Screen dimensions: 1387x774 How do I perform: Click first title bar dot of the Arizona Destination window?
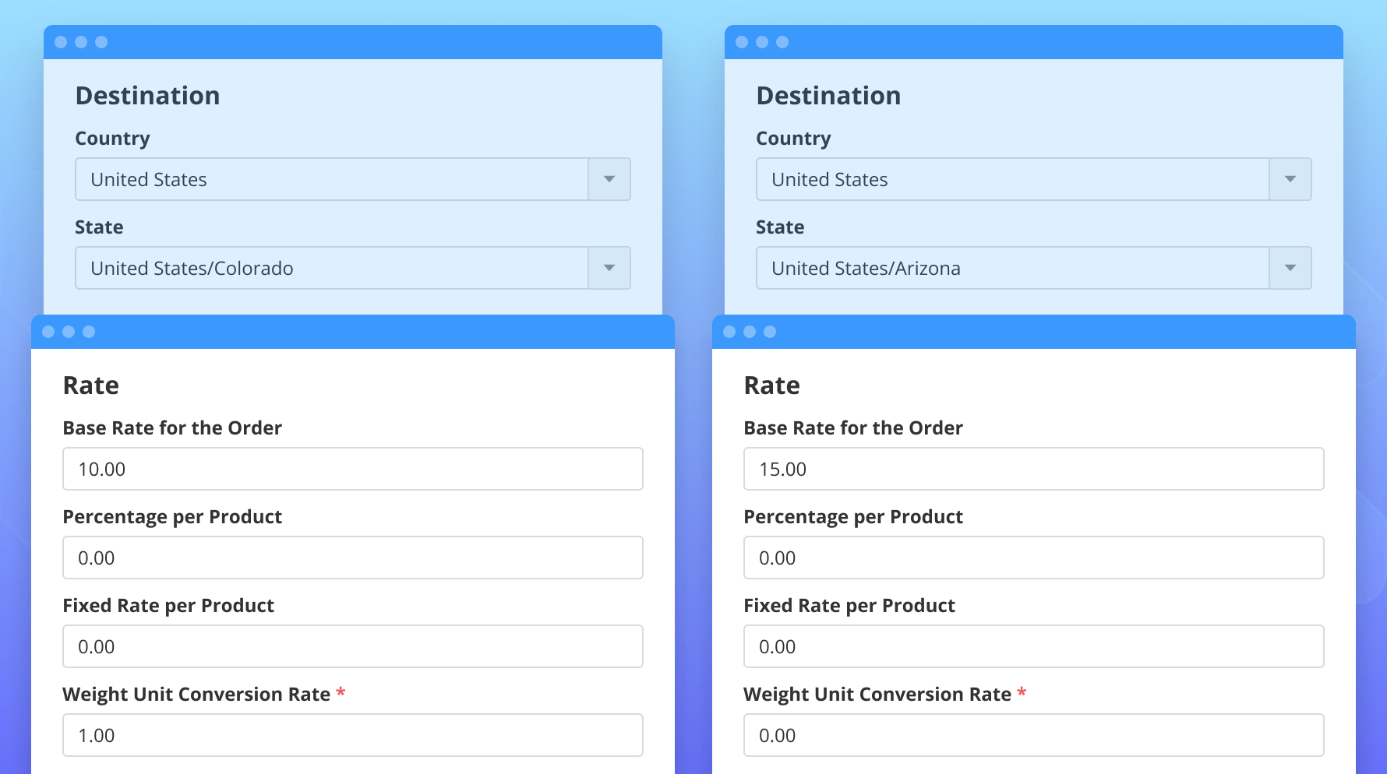(x=742, y=42)
